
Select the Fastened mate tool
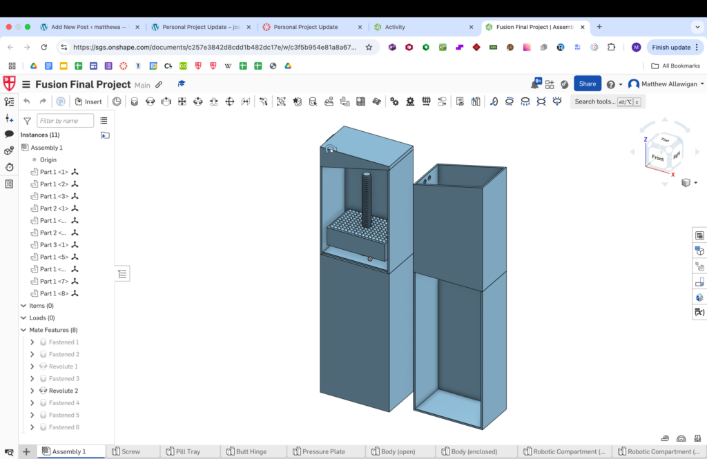(x=134, y=101)
